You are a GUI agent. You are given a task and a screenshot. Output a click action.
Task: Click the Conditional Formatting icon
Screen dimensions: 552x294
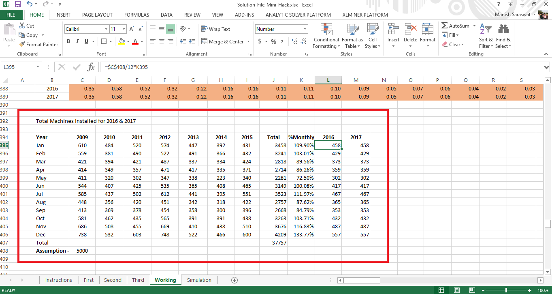pos(326,30)
